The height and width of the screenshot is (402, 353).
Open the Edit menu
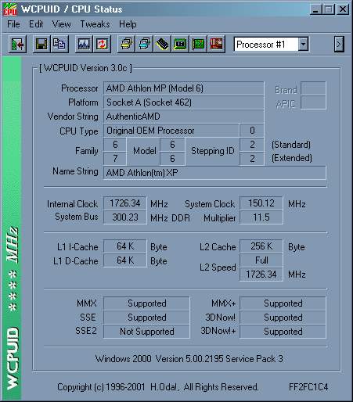point(36,24)
